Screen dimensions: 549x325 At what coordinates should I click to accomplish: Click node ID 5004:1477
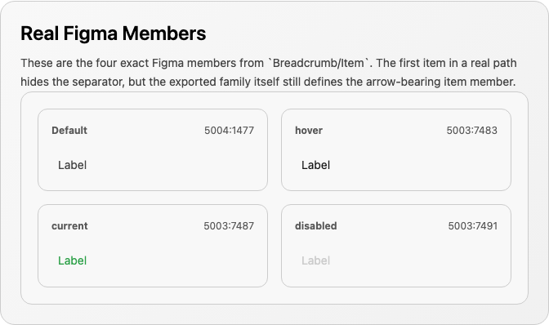(229, 131)
